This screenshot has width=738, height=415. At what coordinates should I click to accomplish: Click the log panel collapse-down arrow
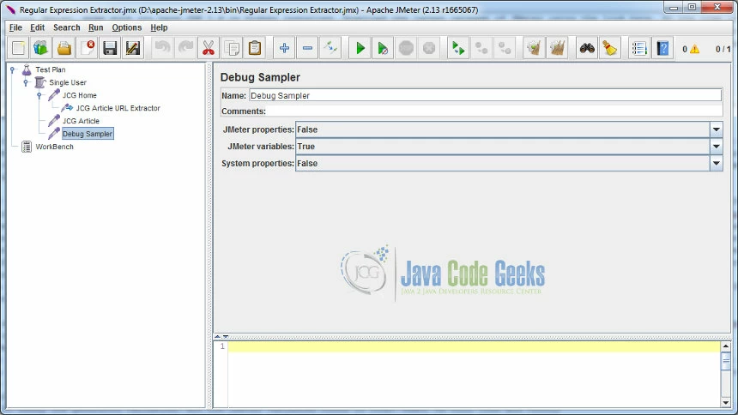click(x=226, y=336)
